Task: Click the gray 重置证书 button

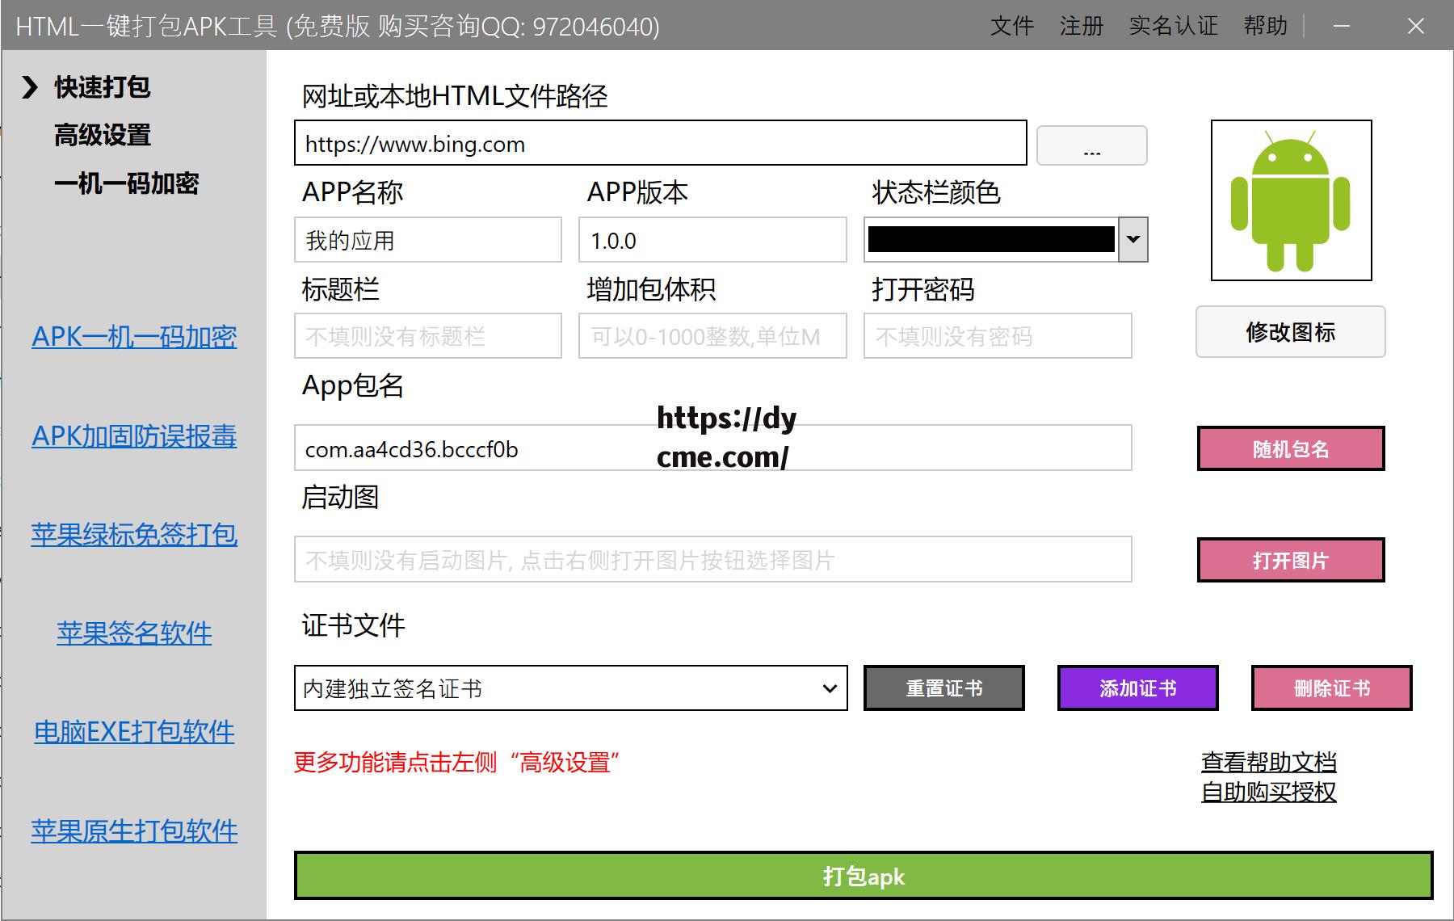Action: [x=943, y=688]
